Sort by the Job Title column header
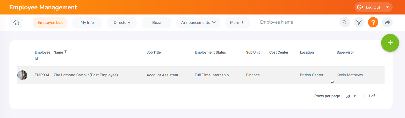The height and width of the screenshot is (118, 405). pyautogui.click(x=154, y=52)
